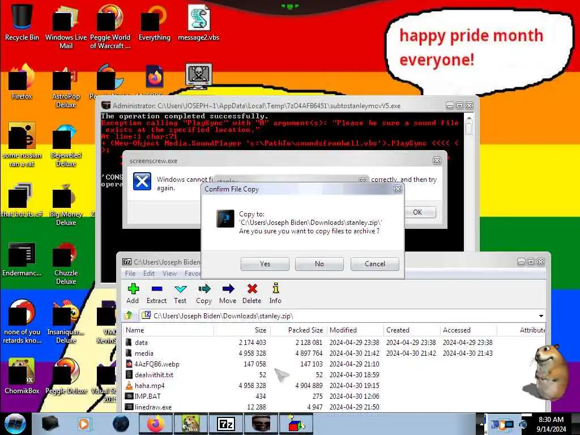This screenshot has width=580, height=435.
Task: Open the Bejeweled Deluxe desktop shortcut
Action: pyautogui.click(x=66, y=145)
